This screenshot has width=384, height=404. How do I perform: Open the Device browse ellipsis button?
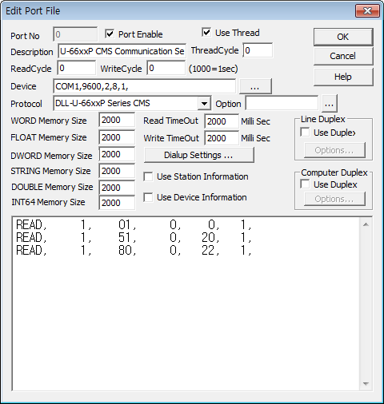(x=255, y=86)
